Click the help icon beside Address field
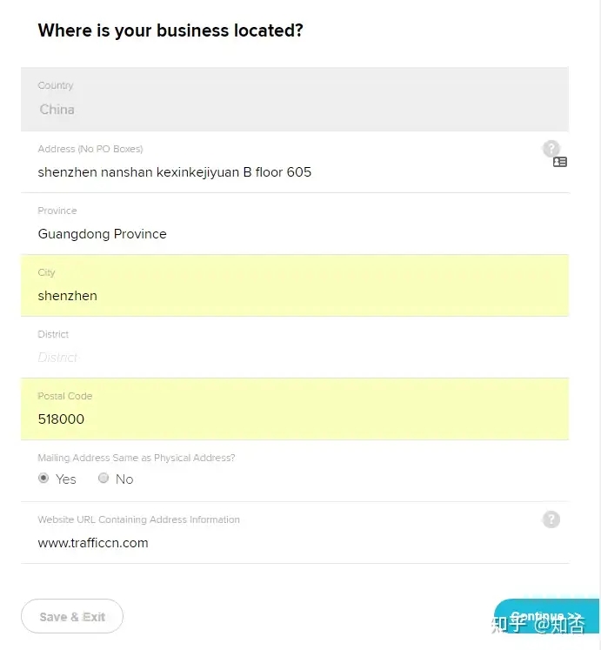The height and width of the screenshot is (650, 601). pos(551,148)
